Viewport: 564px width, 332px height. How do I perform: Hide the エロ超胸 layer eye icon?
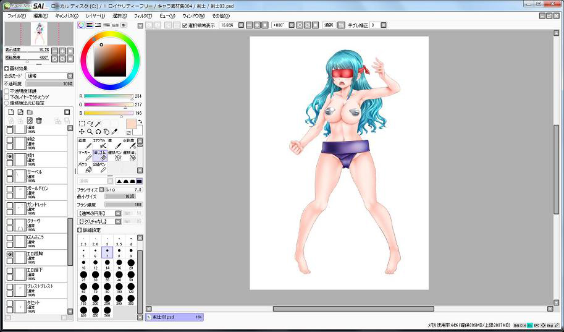10,255
